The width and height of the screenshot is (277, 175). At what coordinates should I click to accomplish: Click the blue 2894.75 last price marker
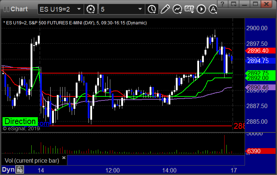[260, 61]
